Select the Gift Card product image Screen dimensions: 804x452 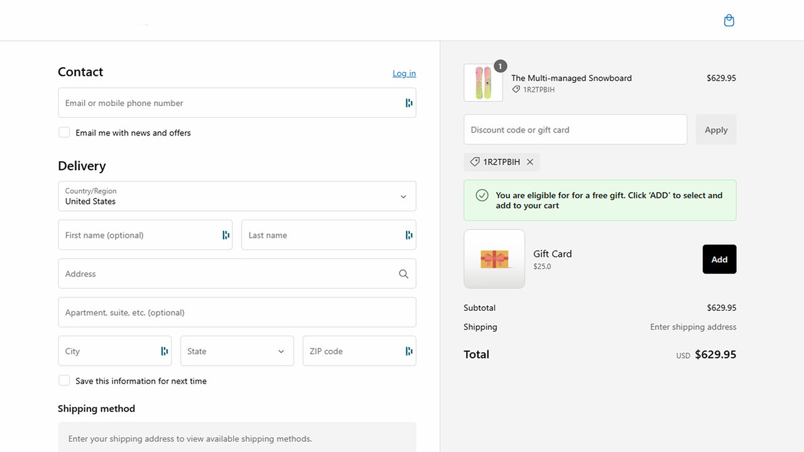494,259
